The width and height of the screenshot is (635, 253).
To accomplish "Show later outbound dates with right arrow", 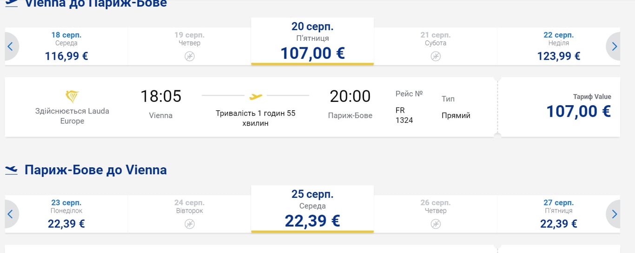I will click(x=614, y=46).
